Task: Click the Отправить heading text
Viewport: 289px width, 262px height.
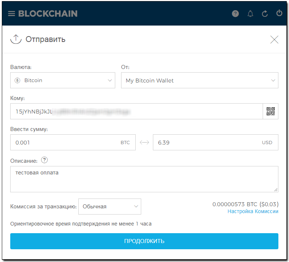Action: (x=45, y=39)
